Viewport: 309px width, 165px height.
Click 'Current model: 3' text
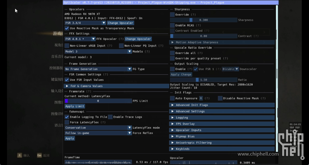pos(78,57)
